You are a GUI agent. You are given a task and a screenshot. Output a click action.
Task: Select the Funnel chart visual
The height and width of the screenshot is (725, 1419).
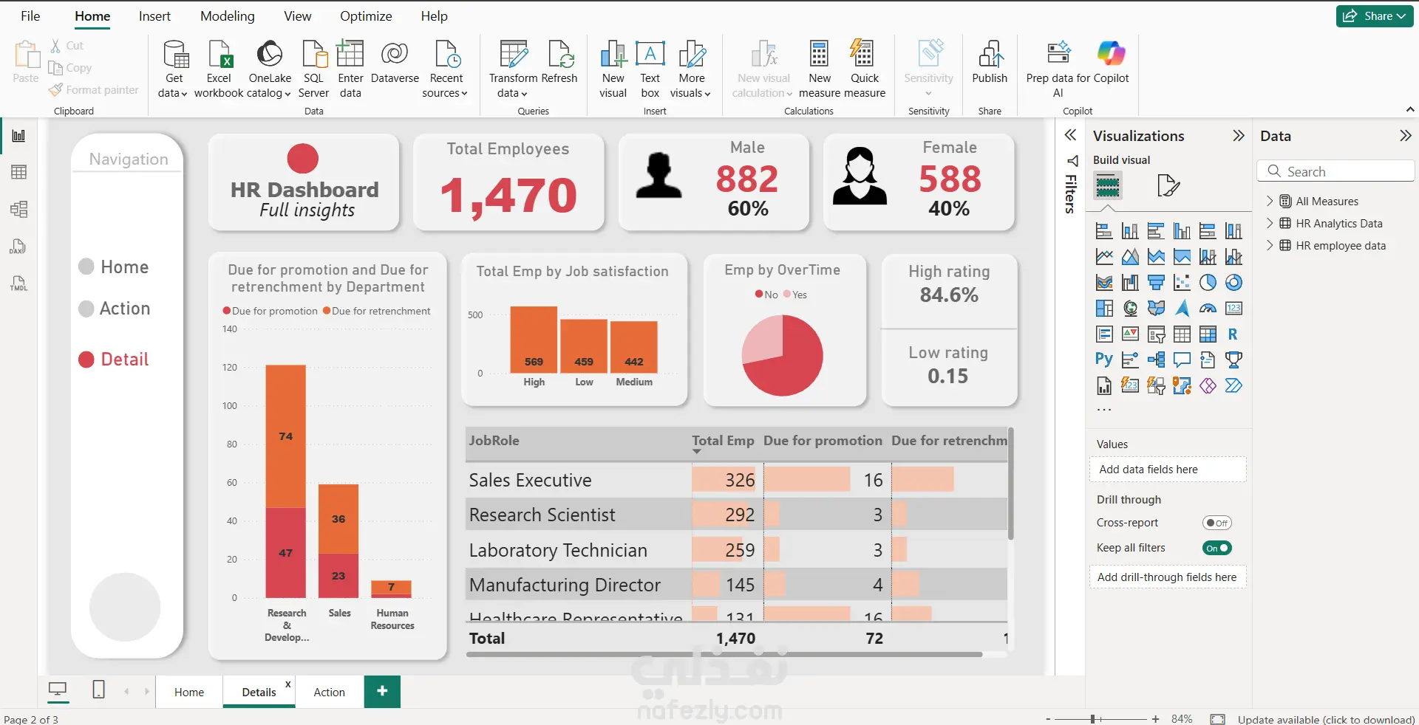tap(1156, 283)
